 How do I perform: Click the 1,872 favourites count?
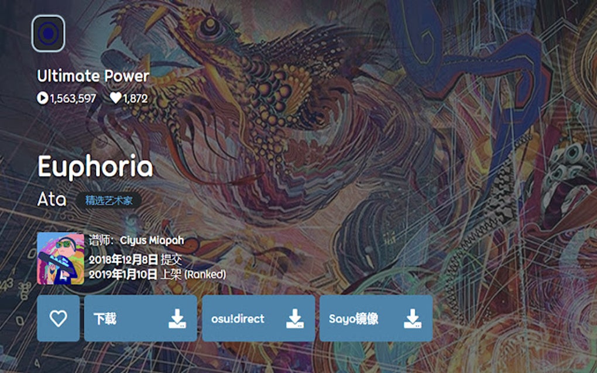coord(135,98)
